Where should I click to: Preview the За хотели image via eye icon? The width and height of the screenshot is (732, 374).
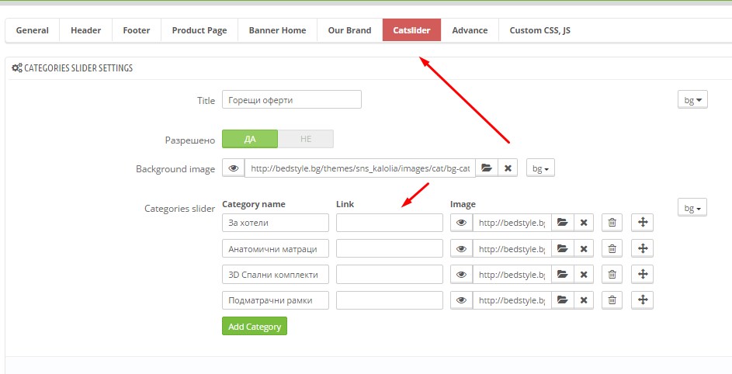(x=461, y=223)
